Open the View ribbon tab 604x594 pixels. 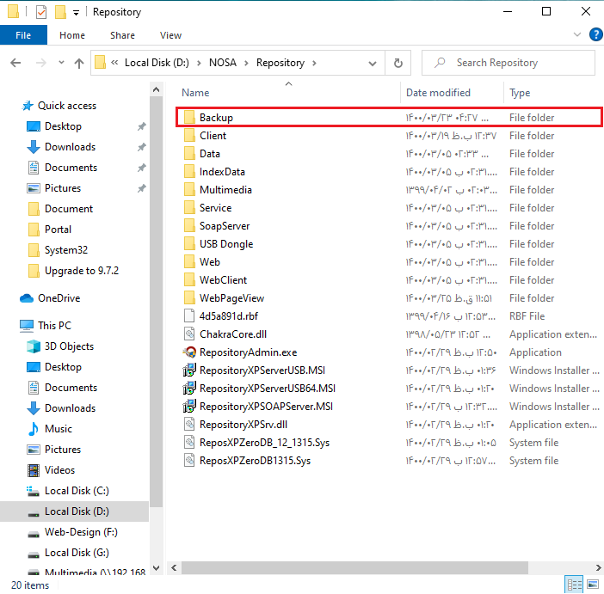(170, 35)
